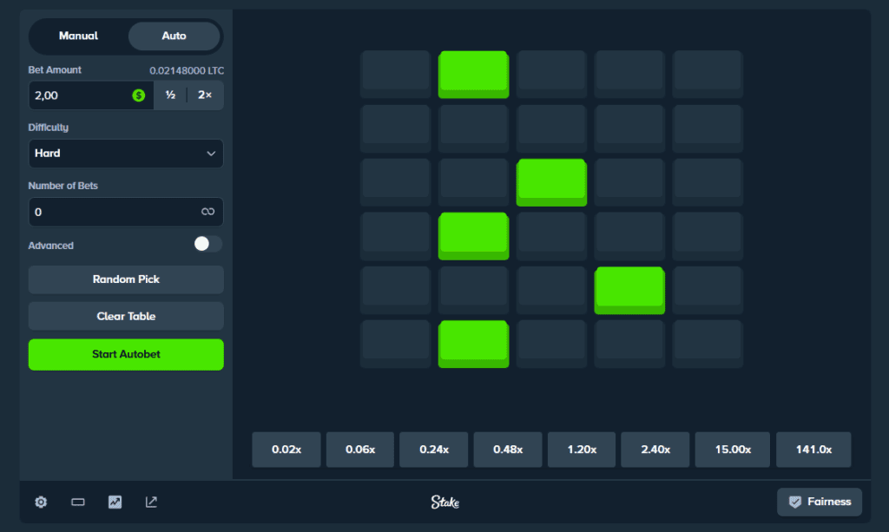This screenshot has width=889, height=532.
Task: Click the shield icon on Fairness button
Action: (x=794, y=502)
